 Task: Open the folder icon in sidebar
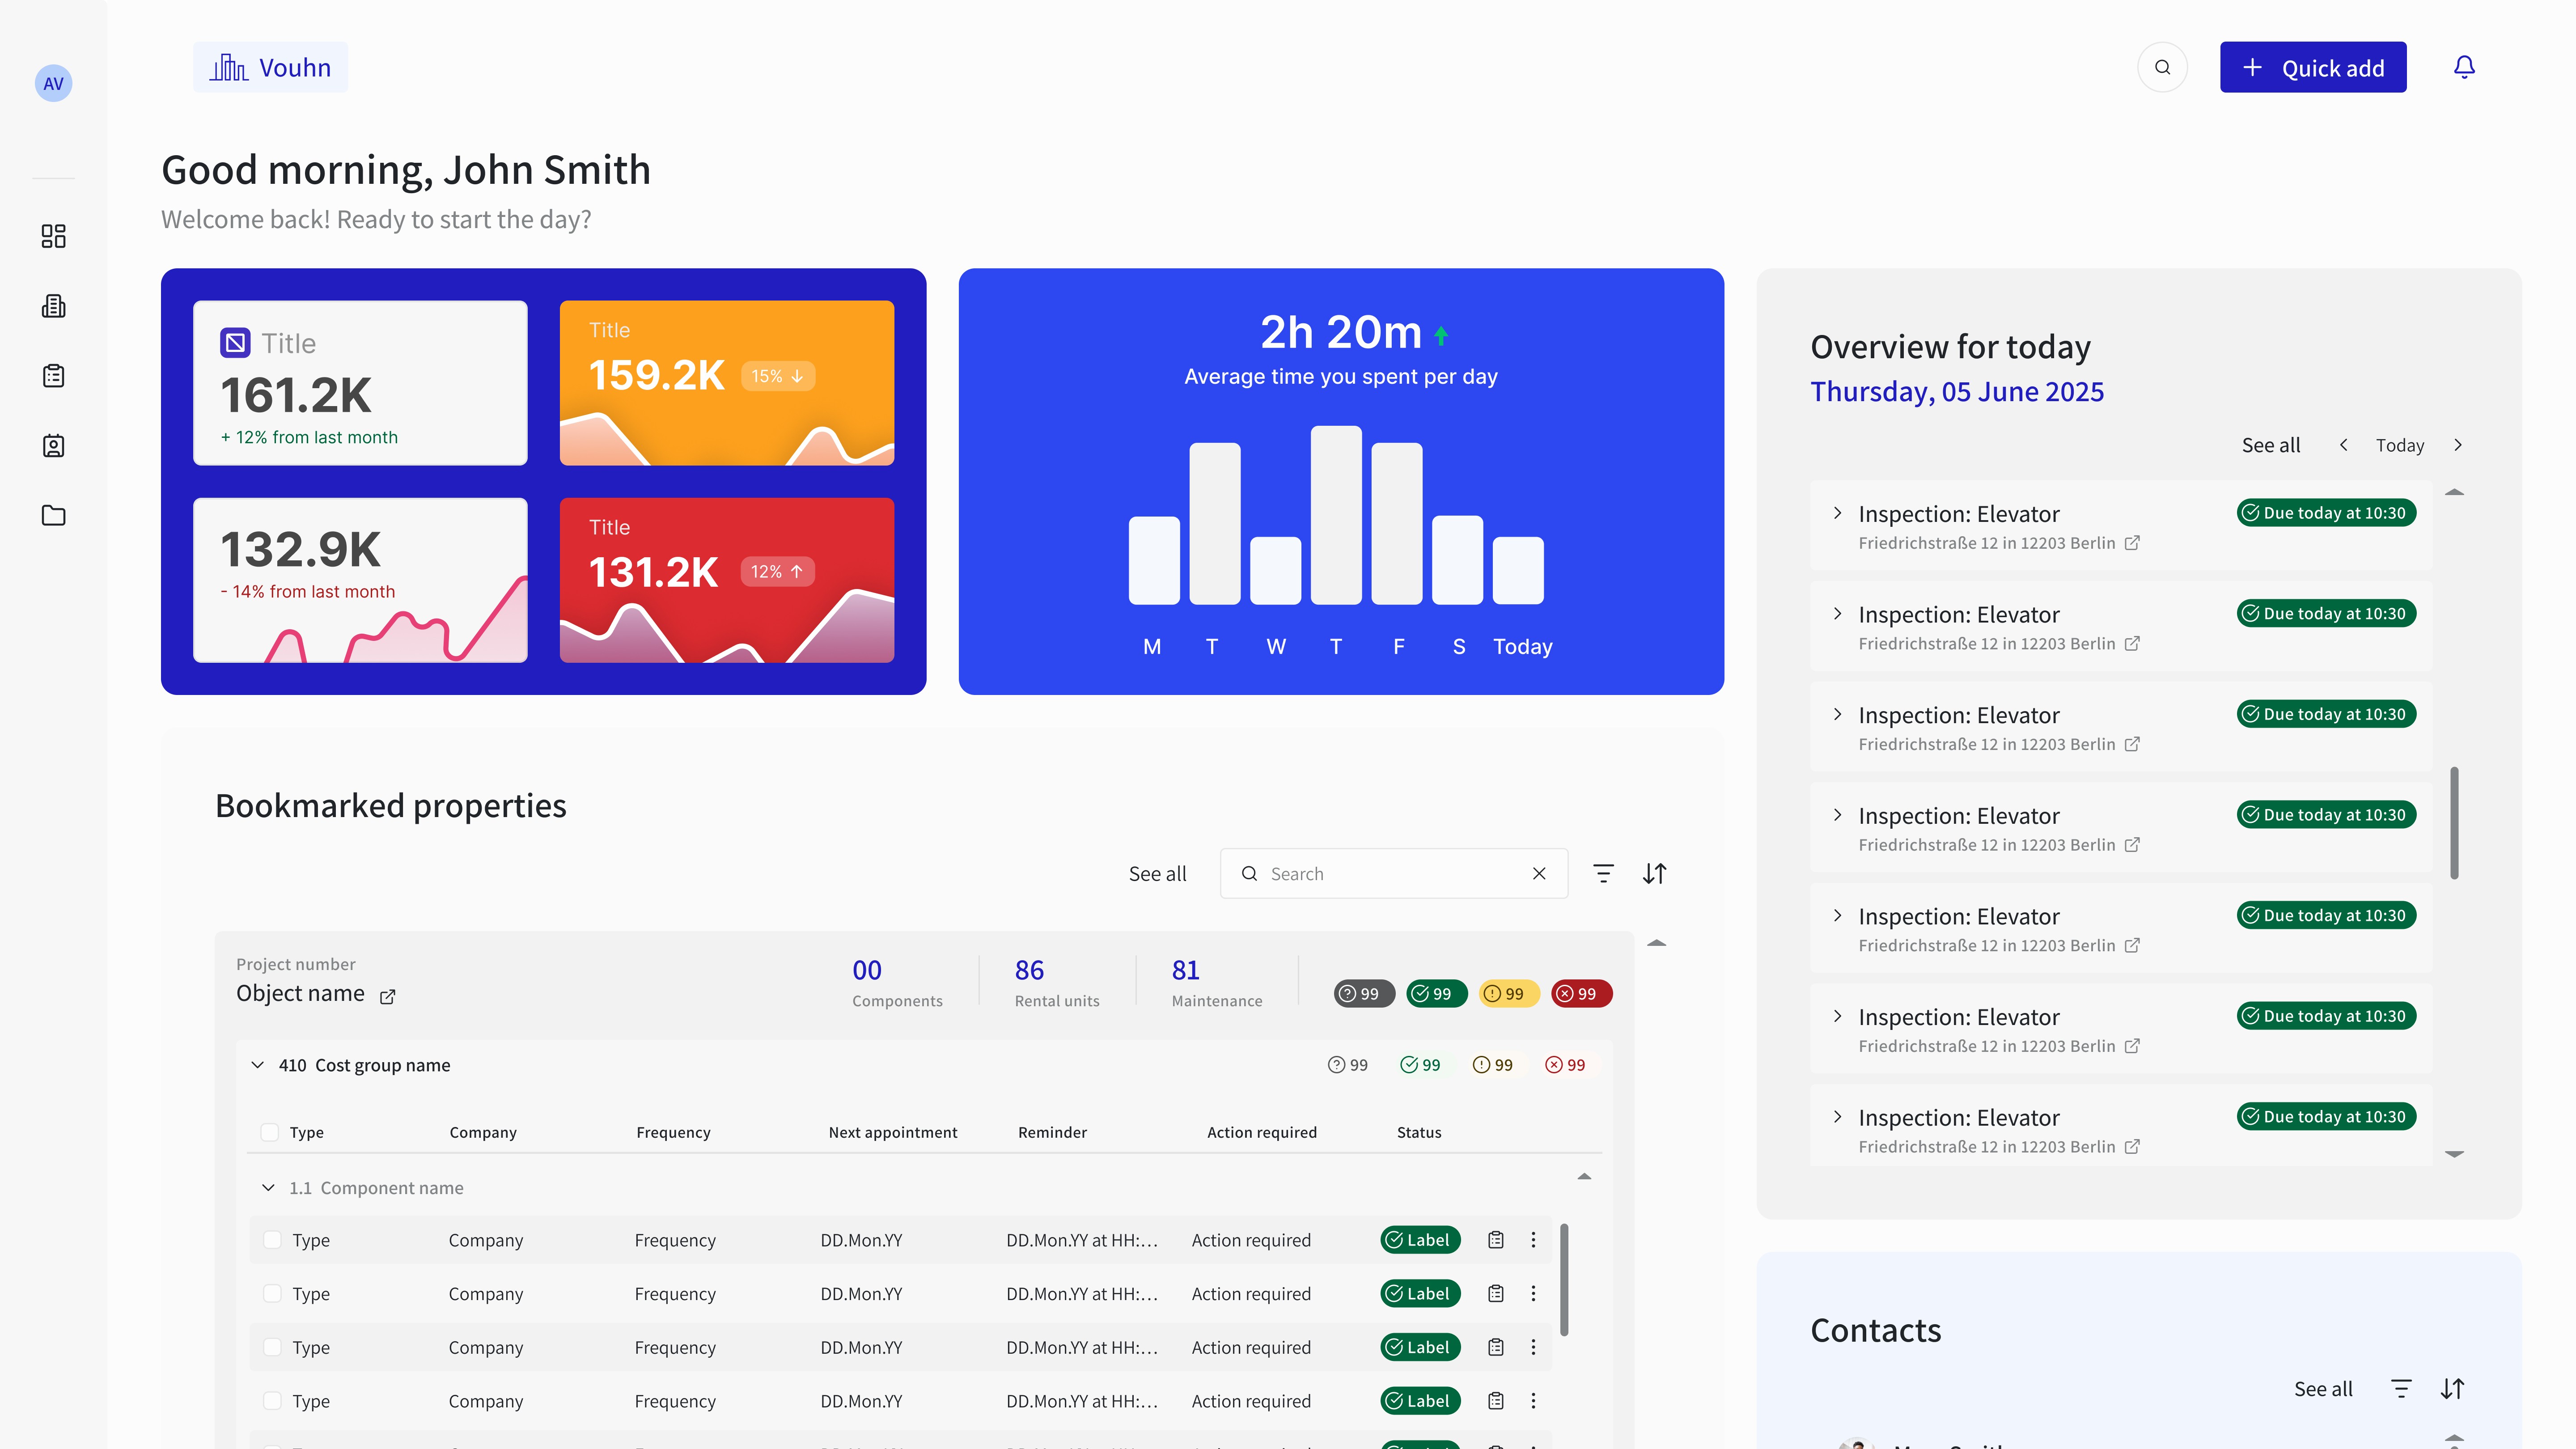53,516
